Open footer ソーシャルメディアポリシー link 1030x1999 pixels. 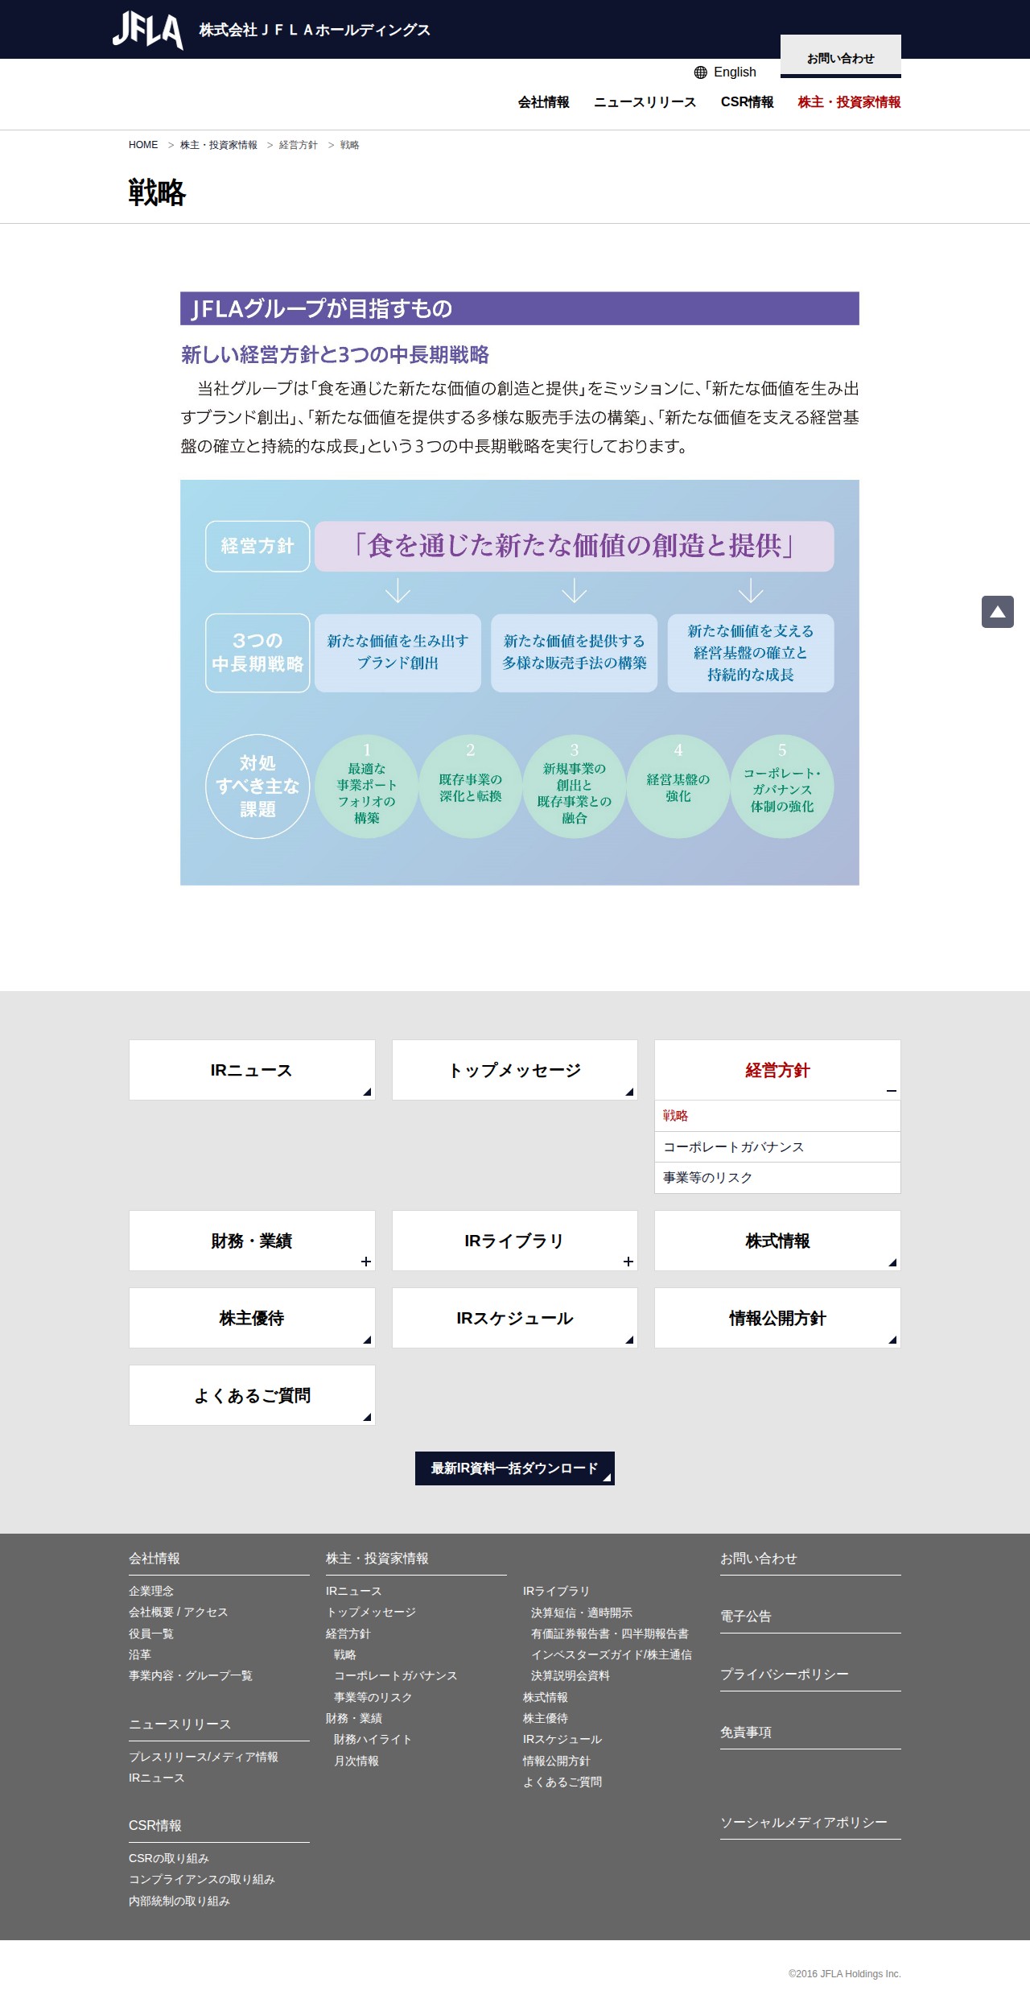pyautogui.click(x=804, y=1823)
